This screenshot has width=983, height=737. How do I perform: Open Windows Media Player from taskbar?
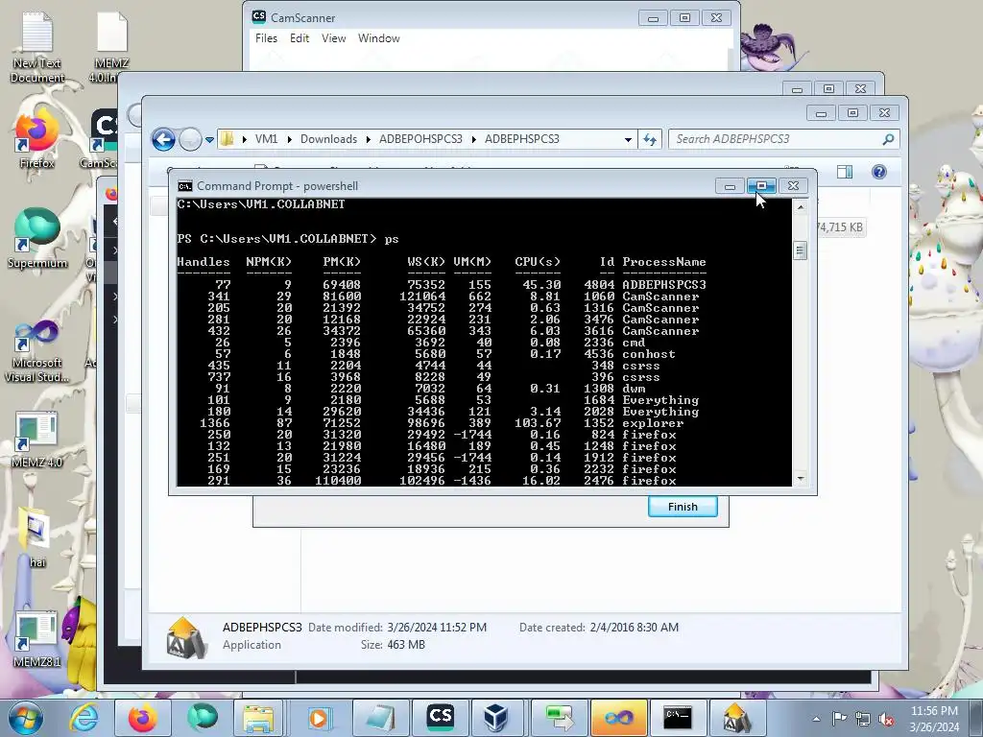[319, 718]
